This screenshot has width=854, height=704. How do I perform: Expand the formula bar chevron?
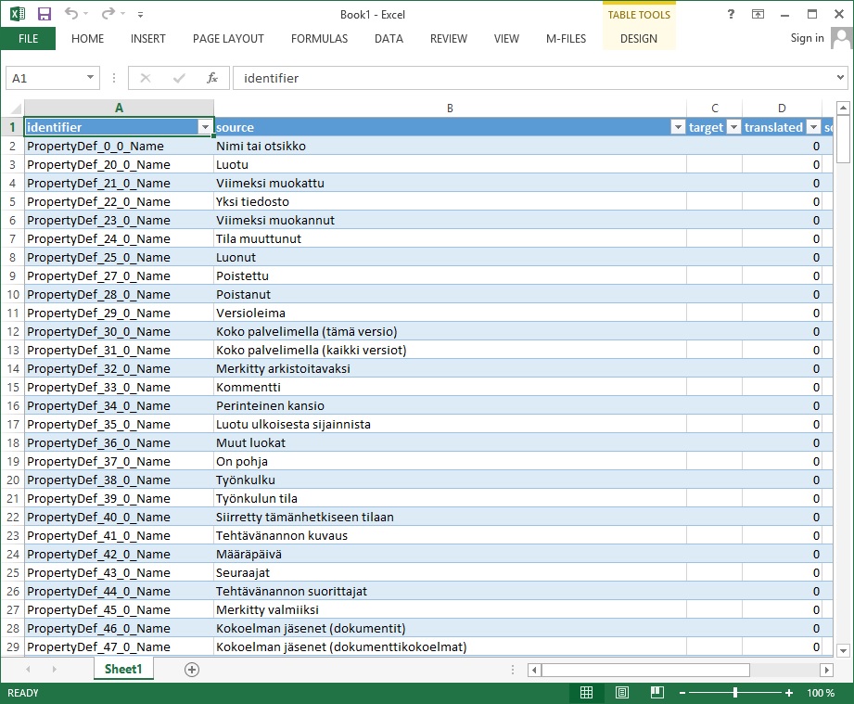tap(840, 77)
